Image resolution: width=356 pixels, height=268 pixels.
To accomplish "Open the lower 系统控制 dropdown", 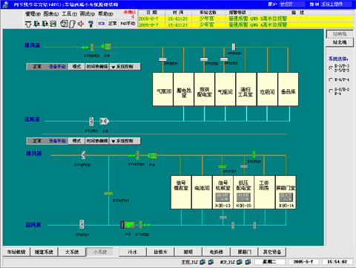I will tap(125, 141).
